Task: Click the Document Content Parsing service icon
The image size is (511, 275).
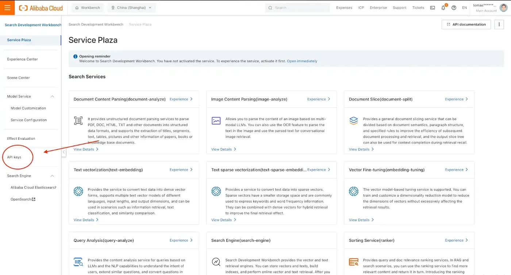Action: point(78,121)
